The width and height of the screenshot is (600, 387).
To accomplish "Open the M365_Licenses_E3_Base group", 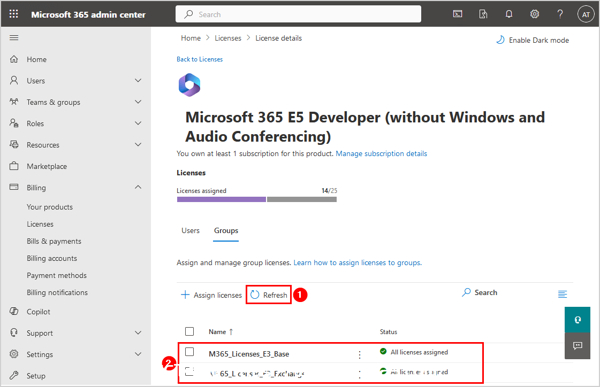I will tap(249, 354).
